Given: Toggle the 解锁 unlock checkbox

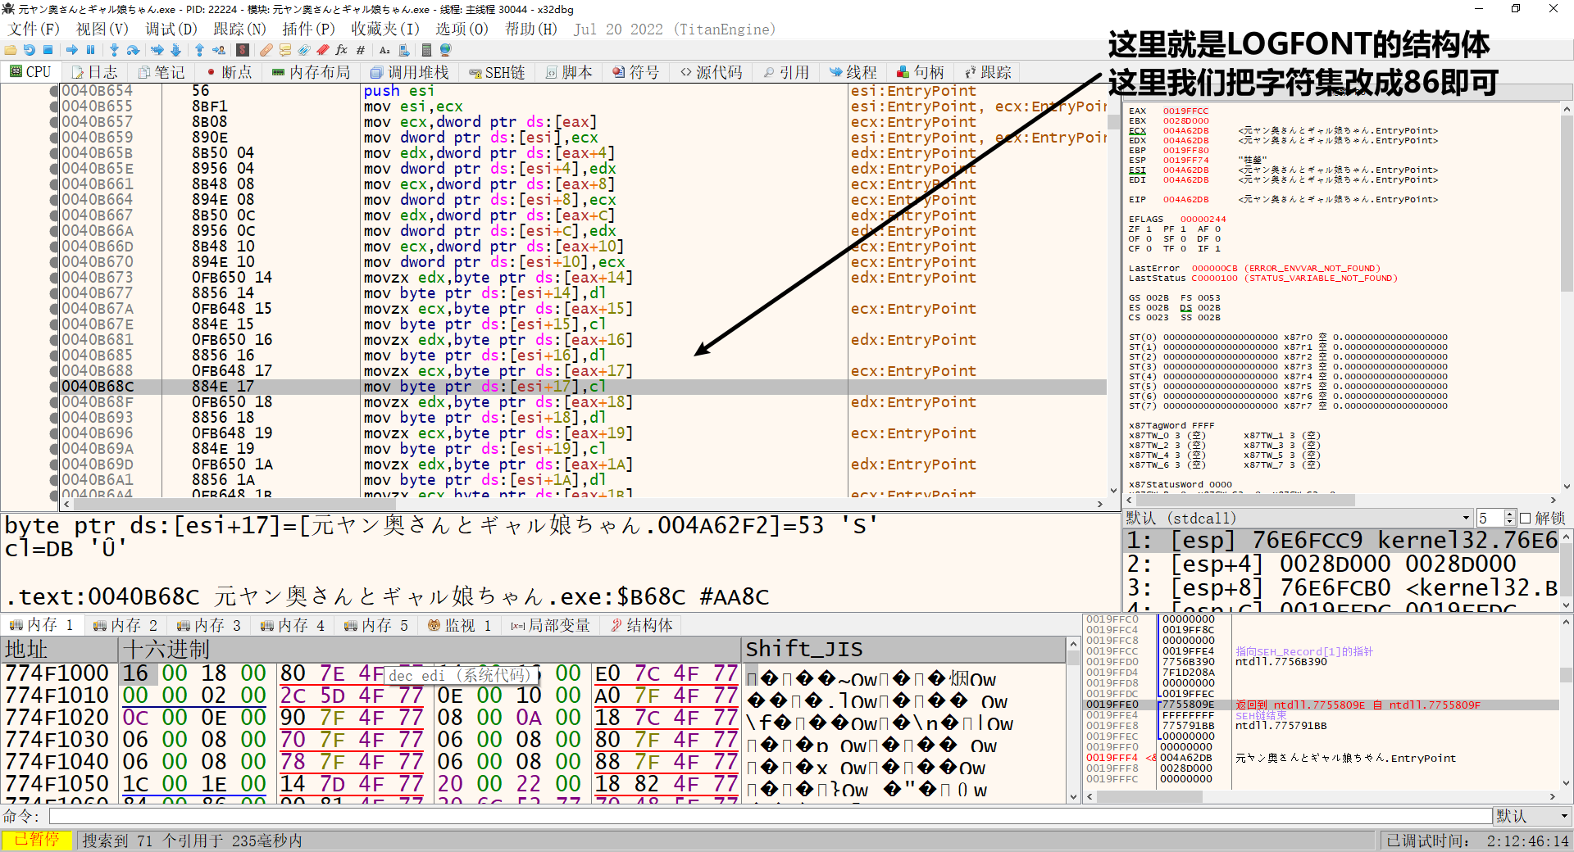Looking at the screenshot, I should (1525, 519).
